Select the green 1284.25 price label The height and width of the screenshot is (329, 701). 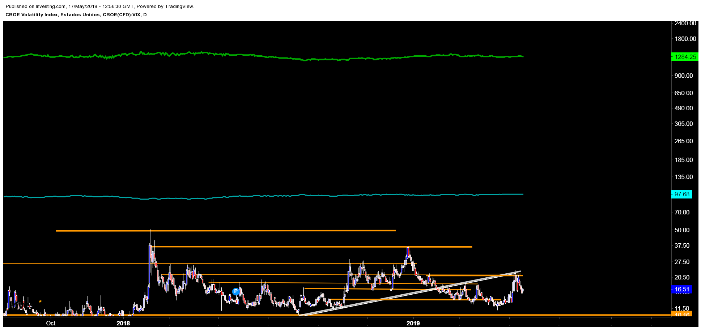685,57
